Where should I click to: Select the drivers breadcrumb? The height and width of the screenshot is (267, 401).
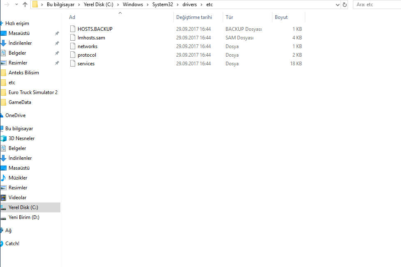189,5
